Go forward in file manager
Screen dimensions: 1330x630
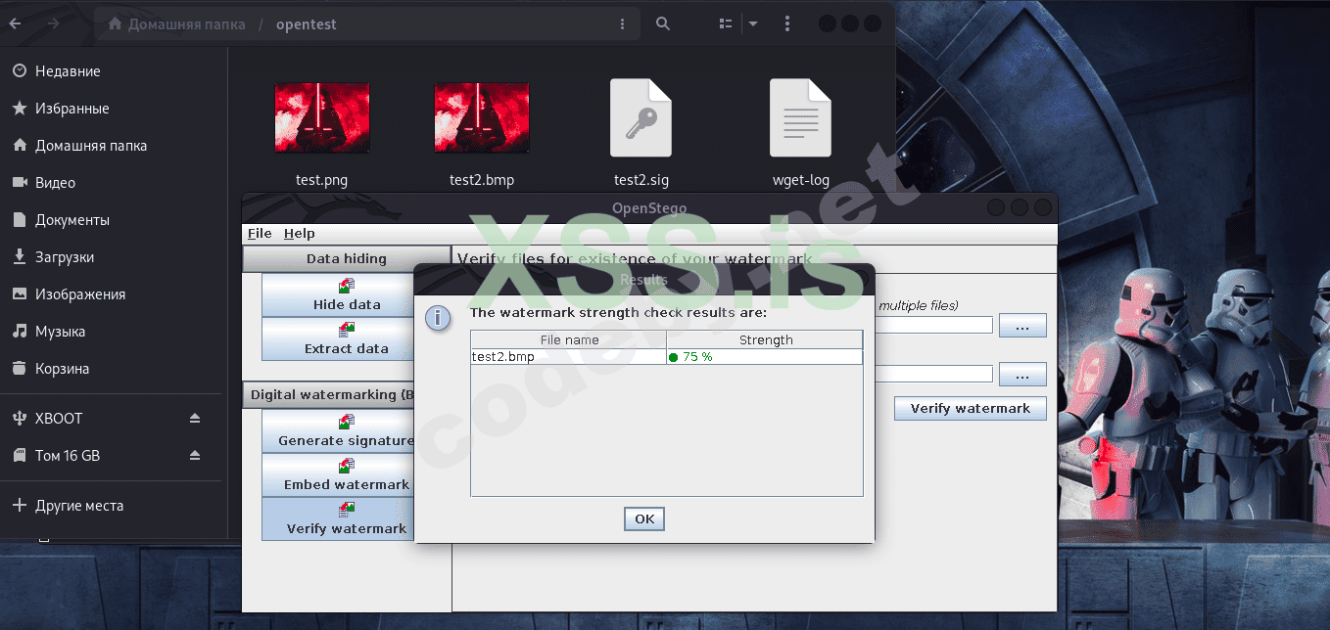pos(52,23)
